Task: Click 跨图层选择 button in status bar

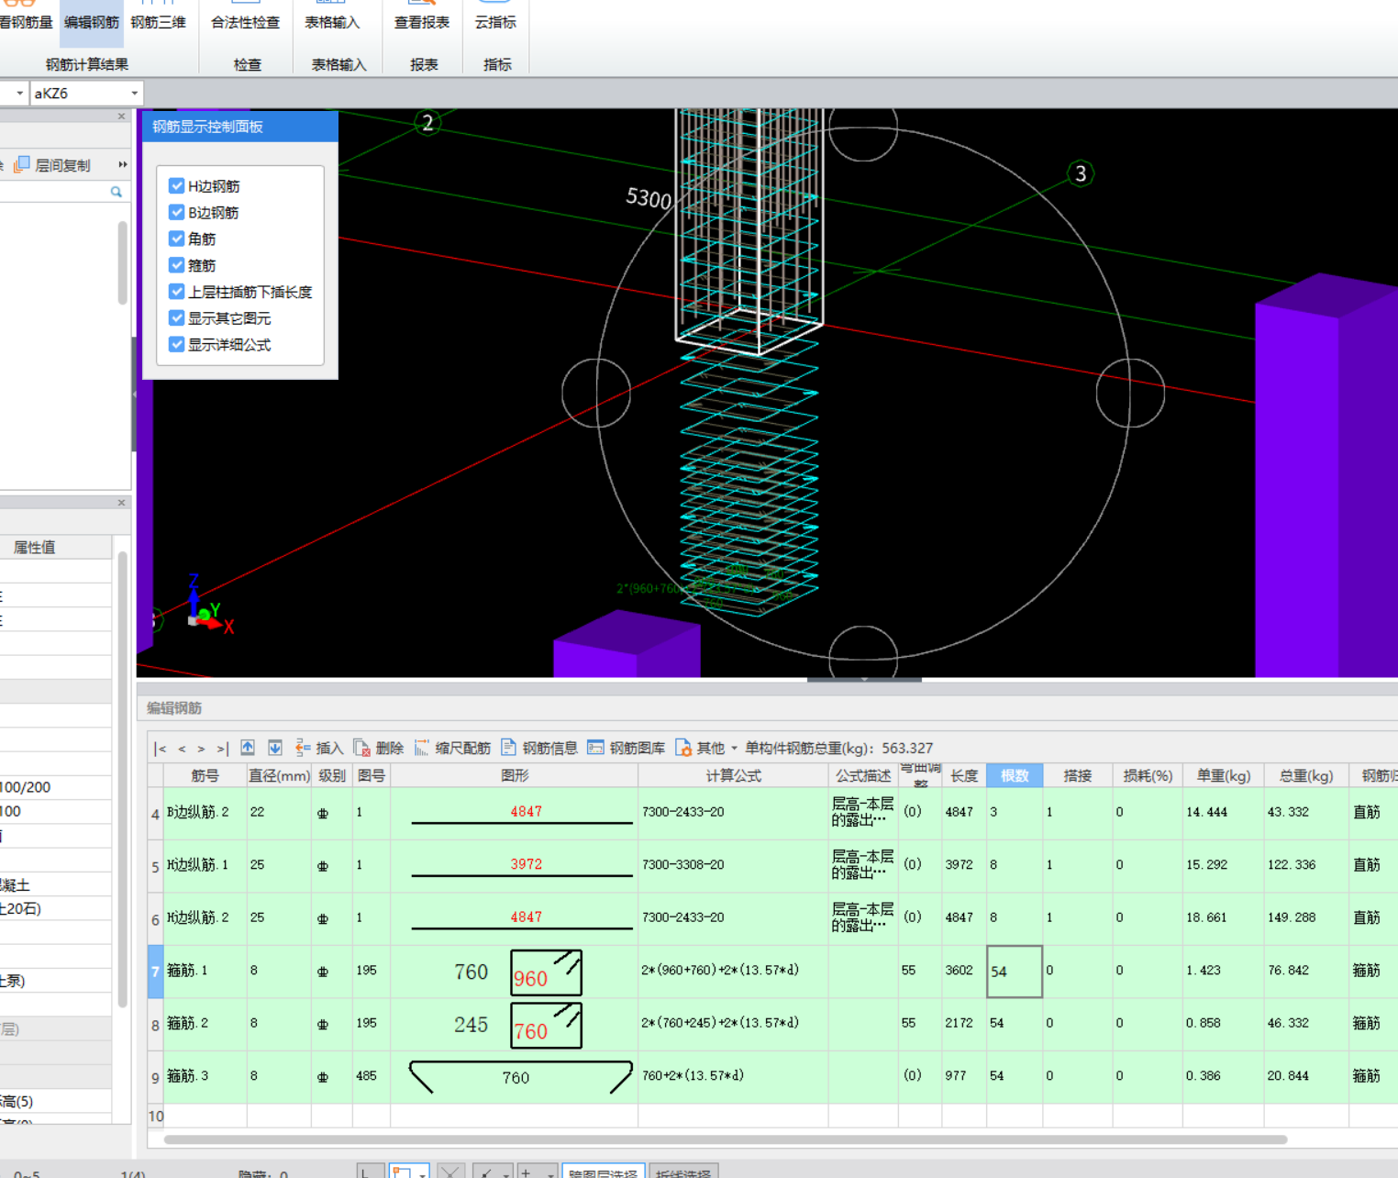Action: 602,1172
